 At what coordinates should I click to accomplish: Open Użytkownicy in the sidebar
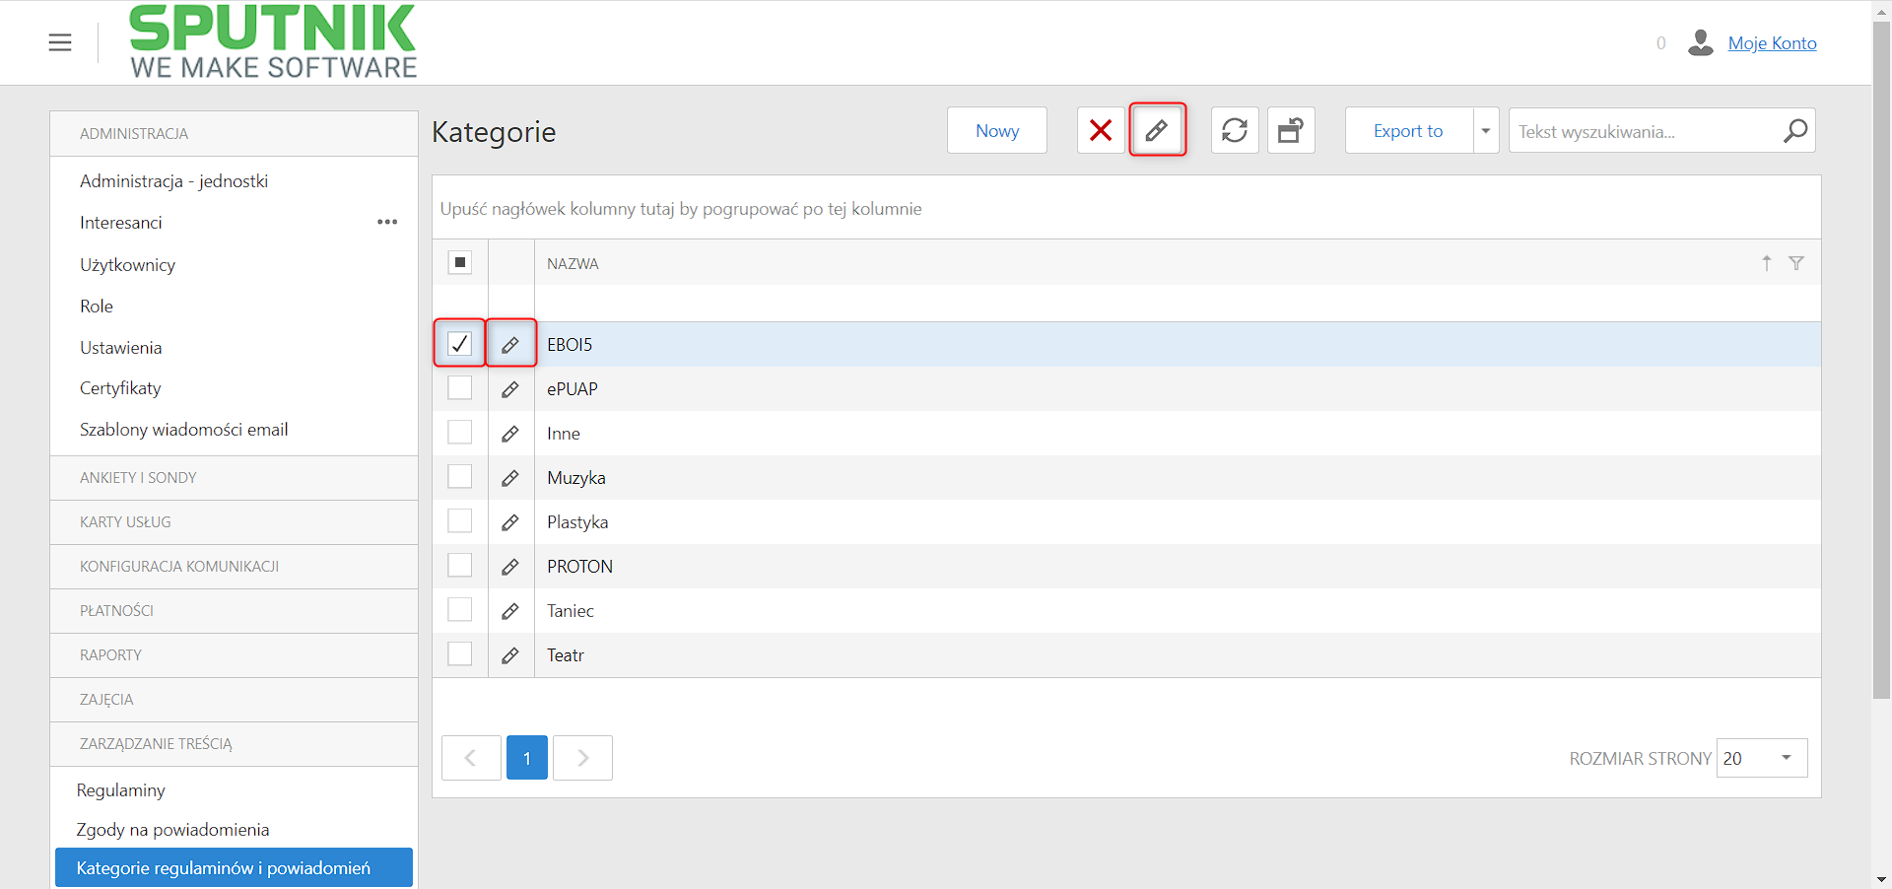(x=128, y=265)
